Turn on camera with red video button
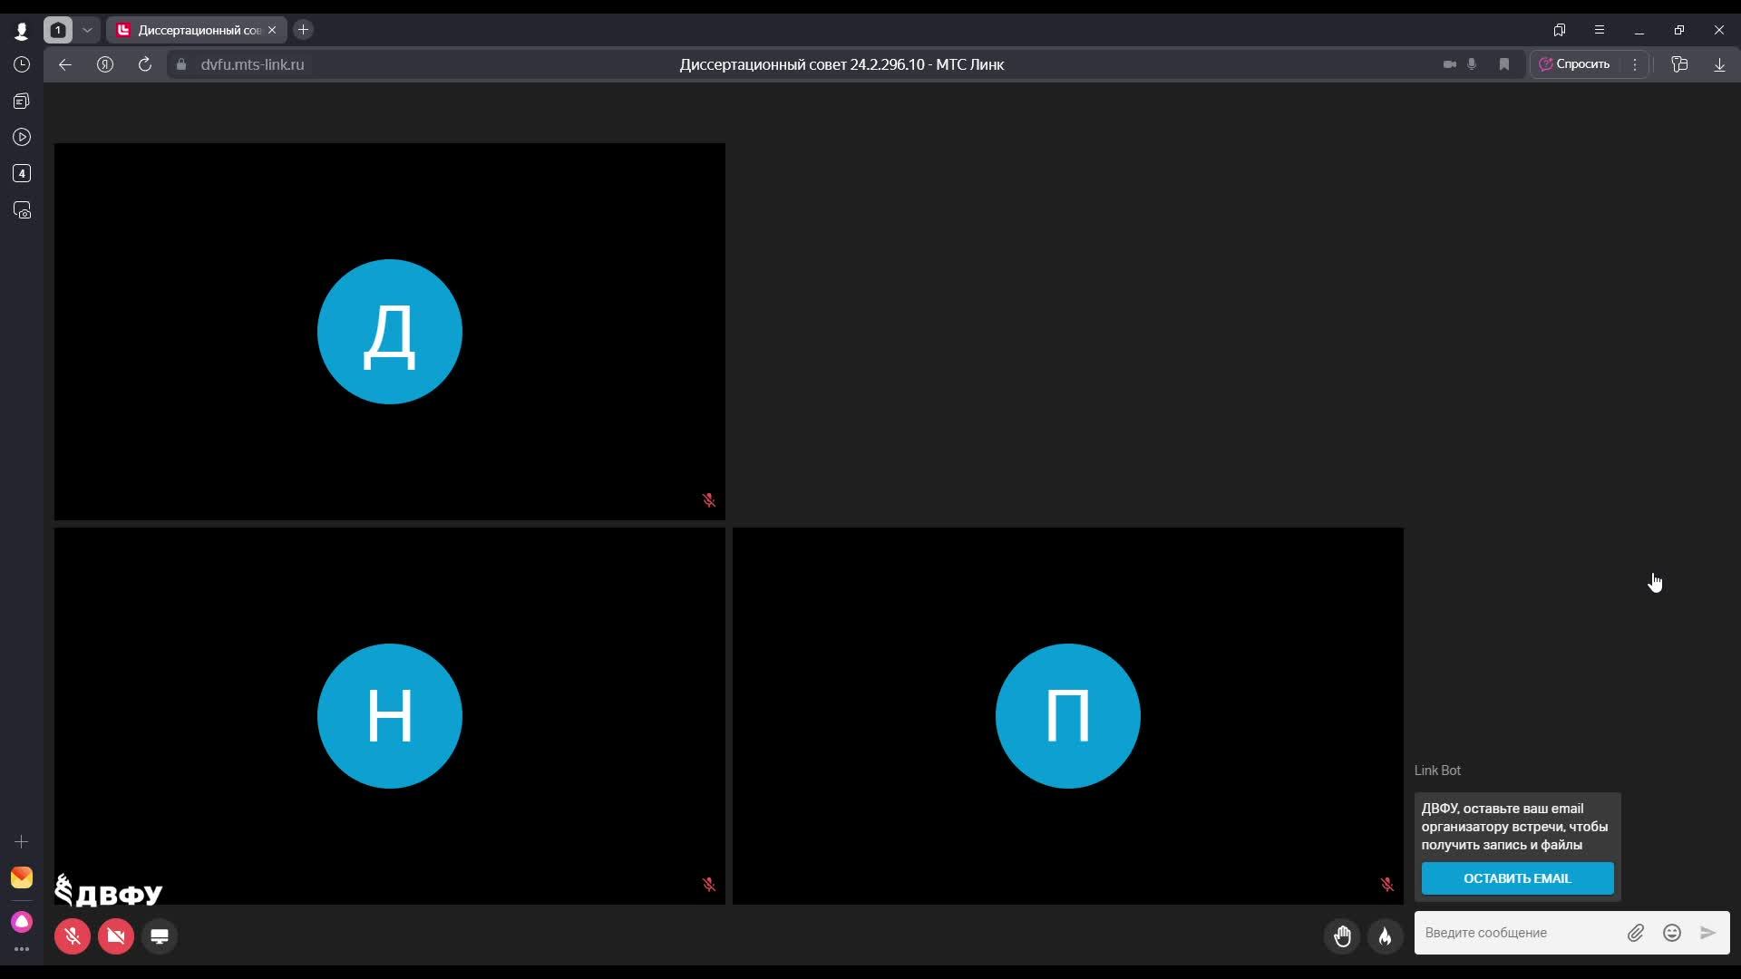The image size is (1741, 979). 116,936
